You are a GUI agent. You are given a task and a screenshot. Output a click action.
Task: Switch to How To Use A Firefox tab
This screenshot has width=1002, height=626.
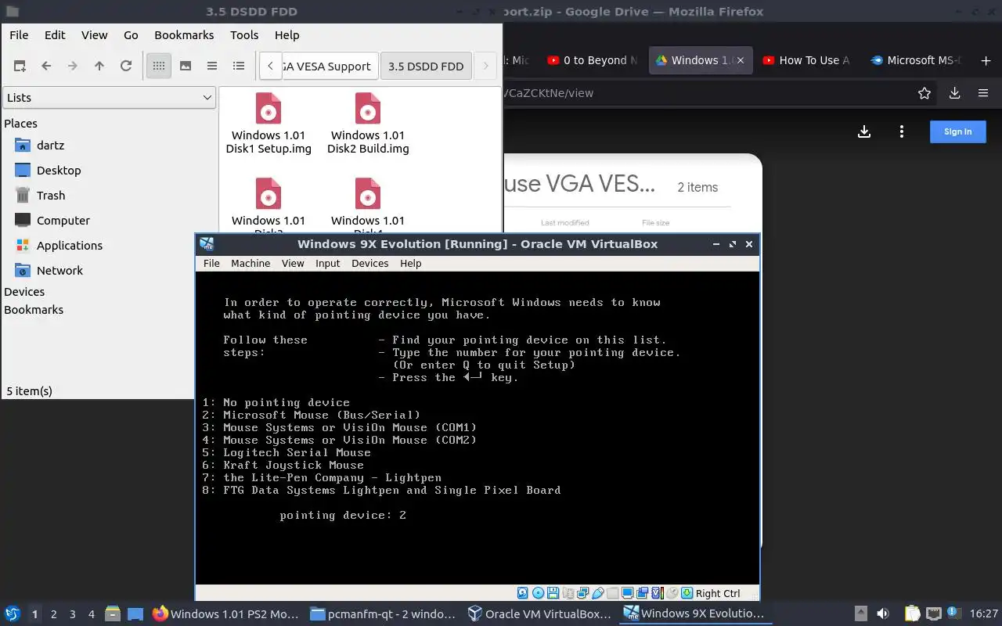[806, 60]
